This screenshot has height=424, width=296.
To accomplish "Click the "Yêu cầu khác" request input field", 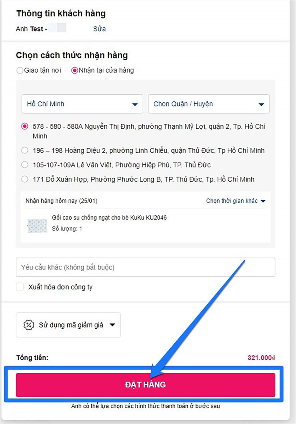I will pos(145,267).
